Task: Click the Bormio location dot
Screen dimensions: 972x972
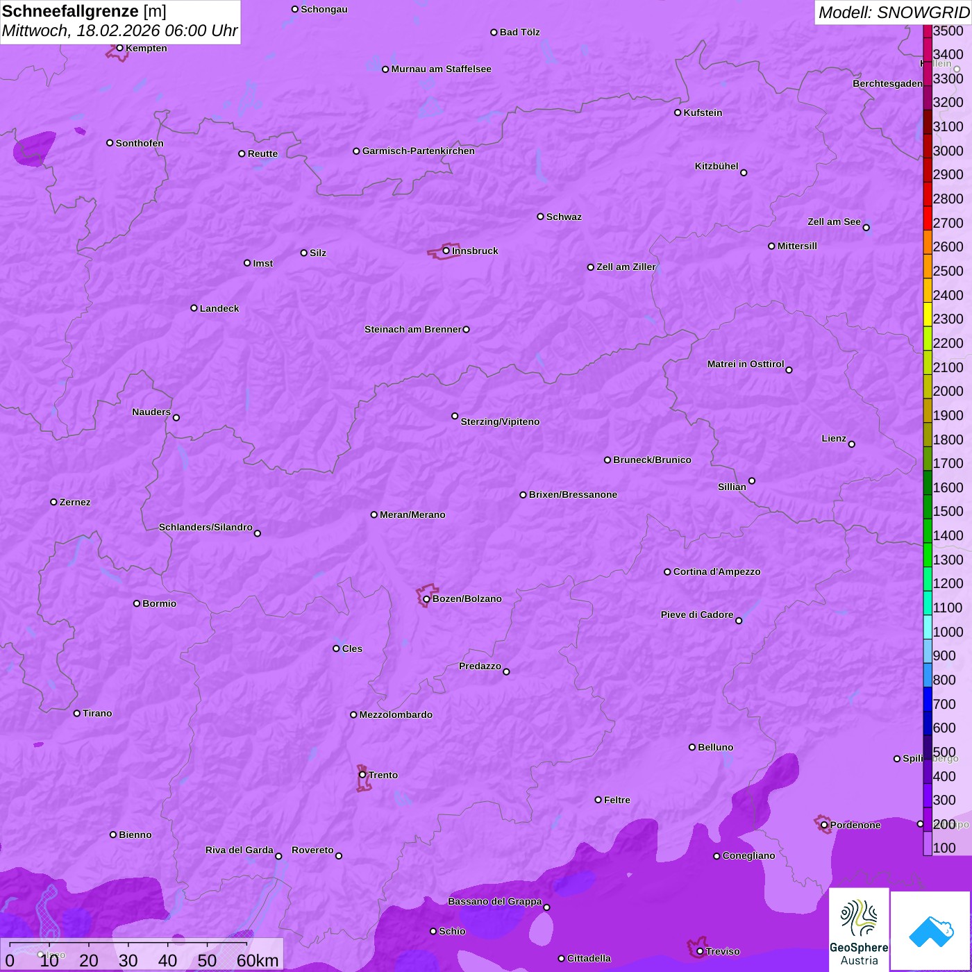Action: point(137,603)
